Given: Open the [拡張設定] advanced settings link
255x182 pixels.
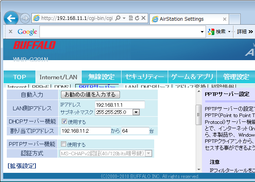Looking at the screenshot, I should pos(22,166).
